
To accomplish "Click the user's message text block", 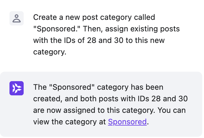I will pyautogui.click(x=106, y=35).
